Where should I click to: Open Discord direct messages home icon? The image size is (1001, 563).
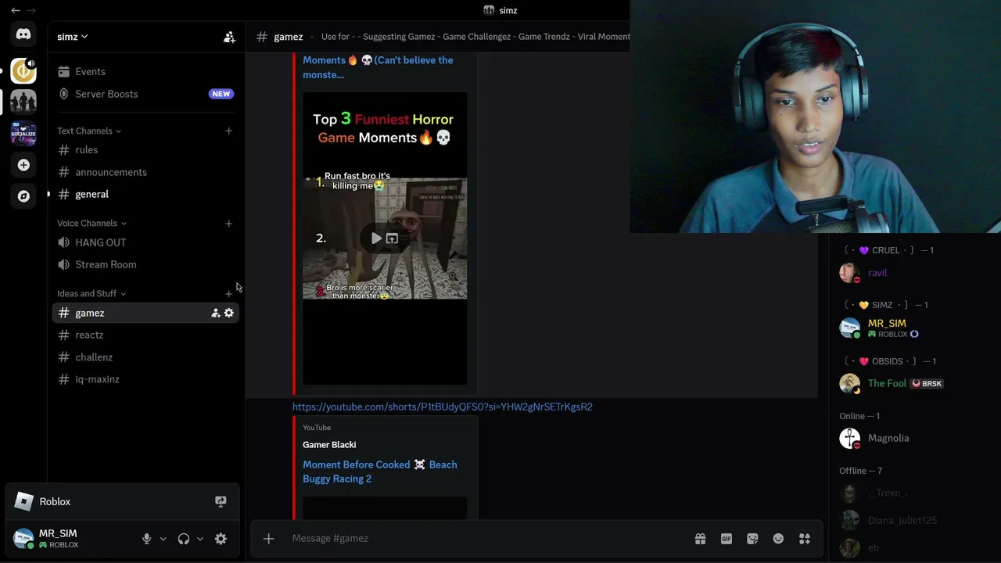(x=23, y=34)
